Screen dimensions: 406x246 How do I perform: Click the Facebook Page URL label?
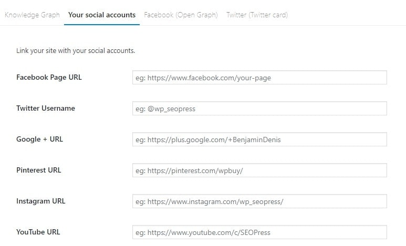click(49, 77)
